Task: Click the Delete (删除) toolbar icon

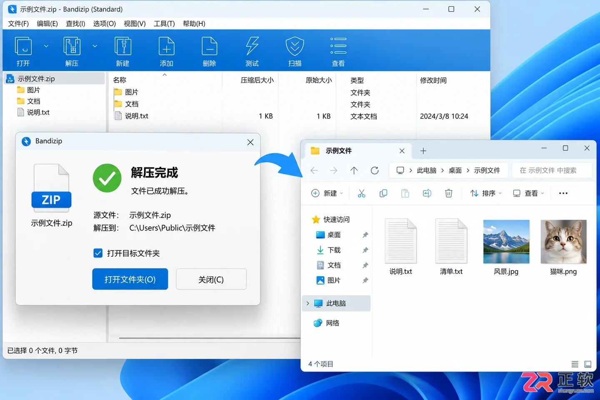Action: 210,46
